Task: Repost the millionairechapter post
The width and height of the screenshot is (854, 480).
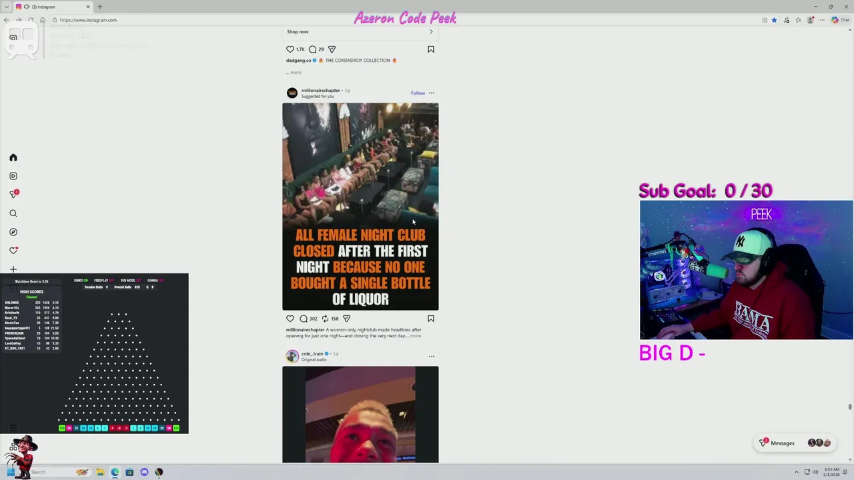Action: coord(325,319)
